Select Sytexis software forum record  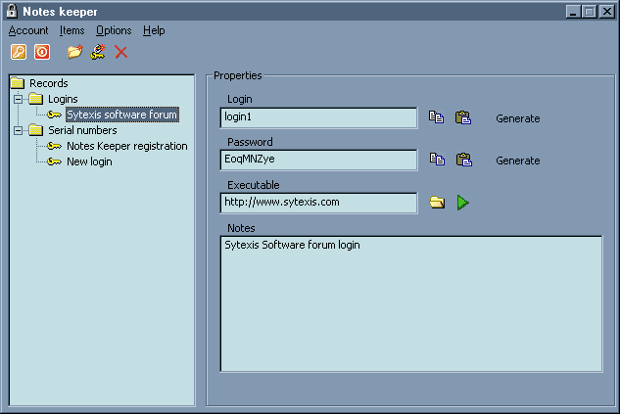(122, 115)
